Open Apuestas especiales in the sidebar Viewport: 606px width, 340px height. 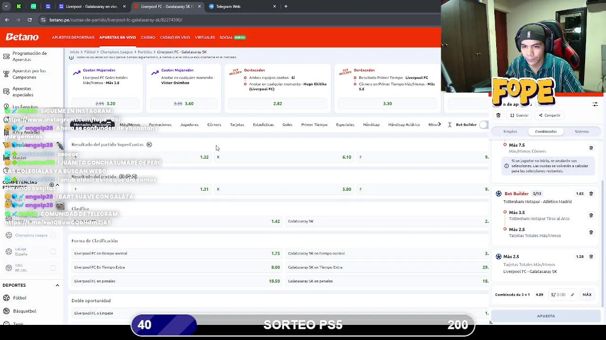coord(23,92)
